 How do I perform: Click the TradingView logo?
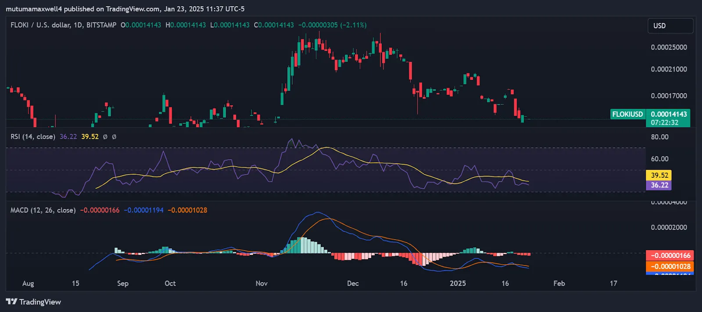point(33,302)
